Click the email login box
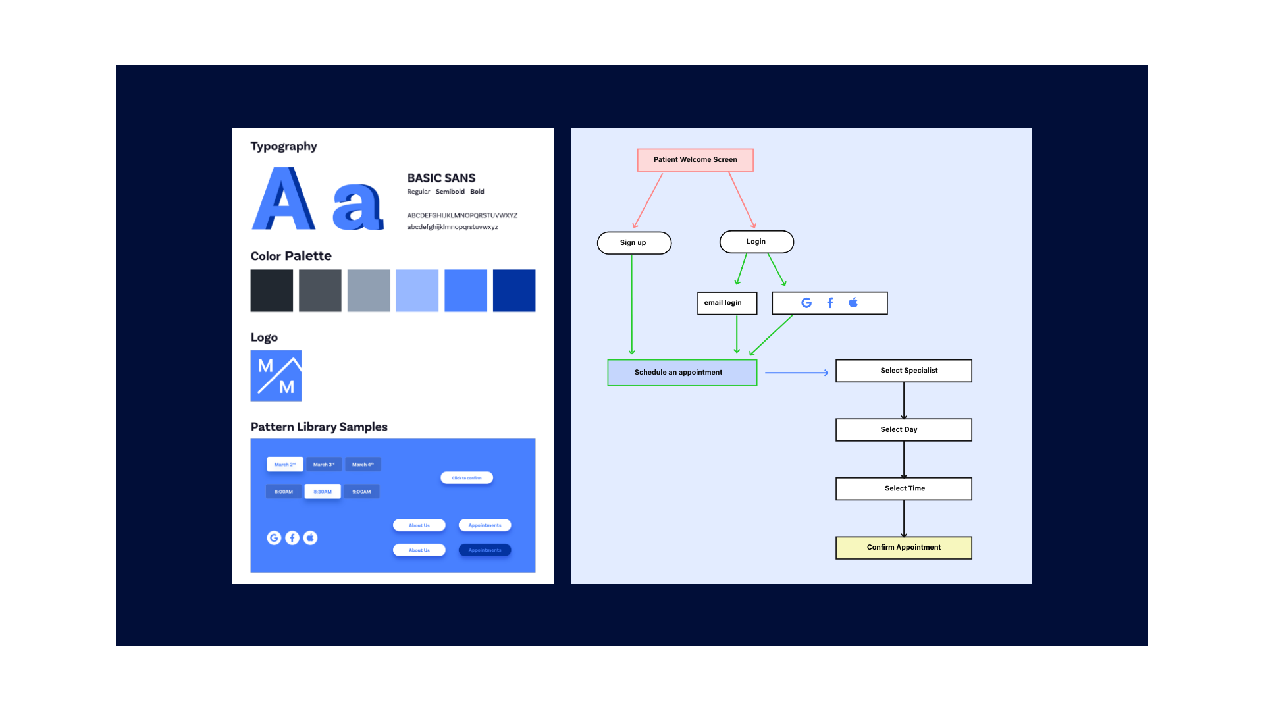 [x=727, y=303]
